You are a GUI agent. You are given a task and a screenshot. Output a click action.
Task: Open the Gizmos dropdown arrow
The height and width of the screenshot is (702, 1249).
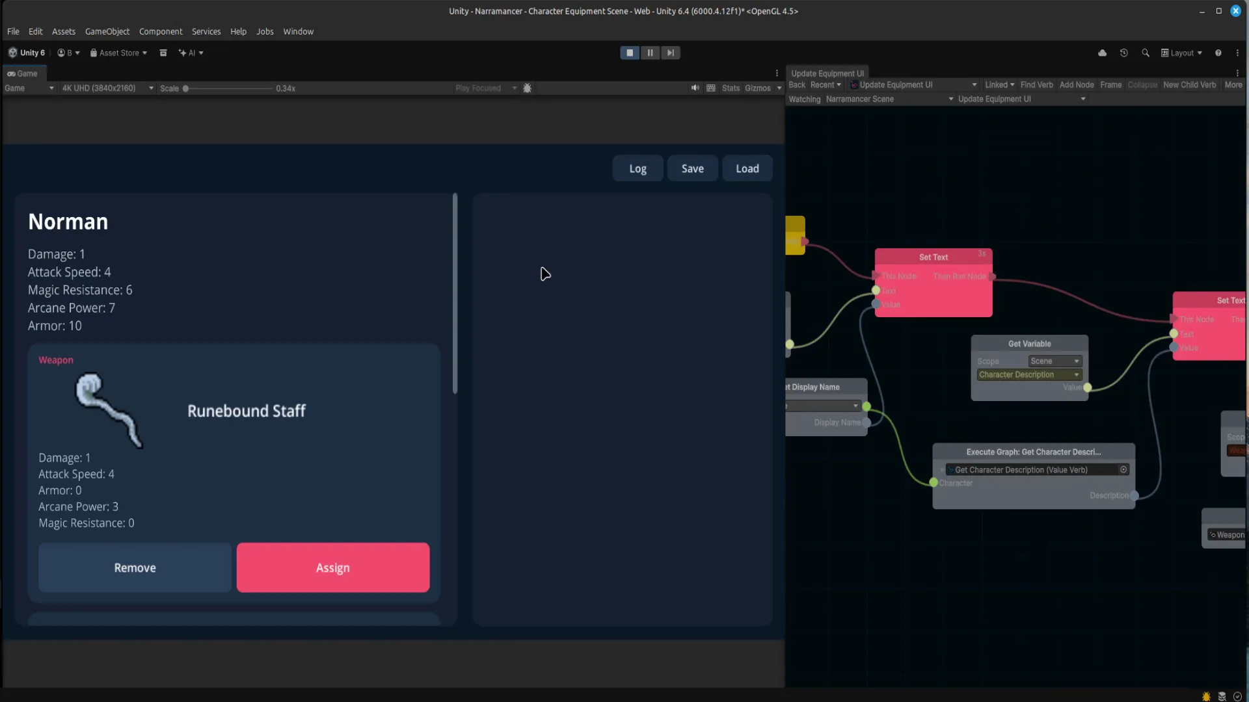coord(779,88)
